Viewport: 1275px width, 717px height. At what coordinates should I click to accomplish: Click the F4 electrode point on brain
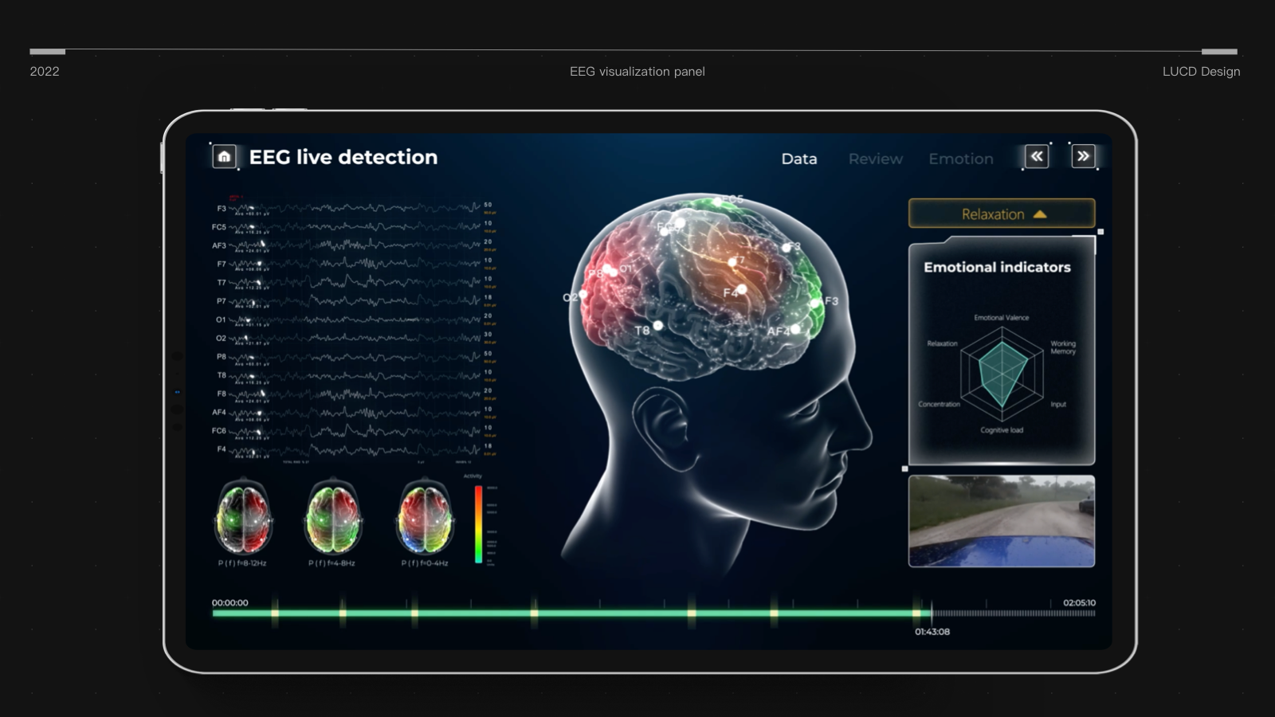742,289
